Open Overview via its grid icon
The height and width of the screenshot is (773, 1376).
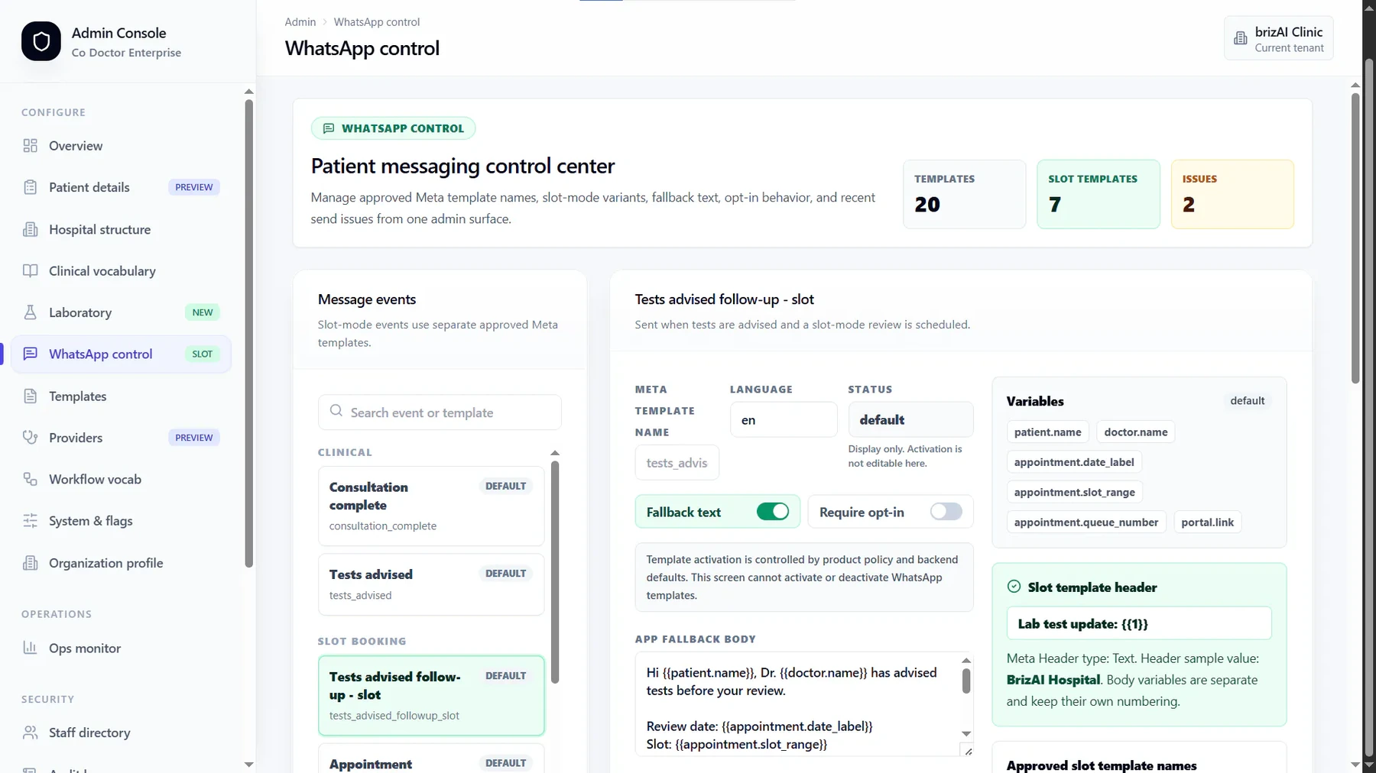click(x=31, y=146)
